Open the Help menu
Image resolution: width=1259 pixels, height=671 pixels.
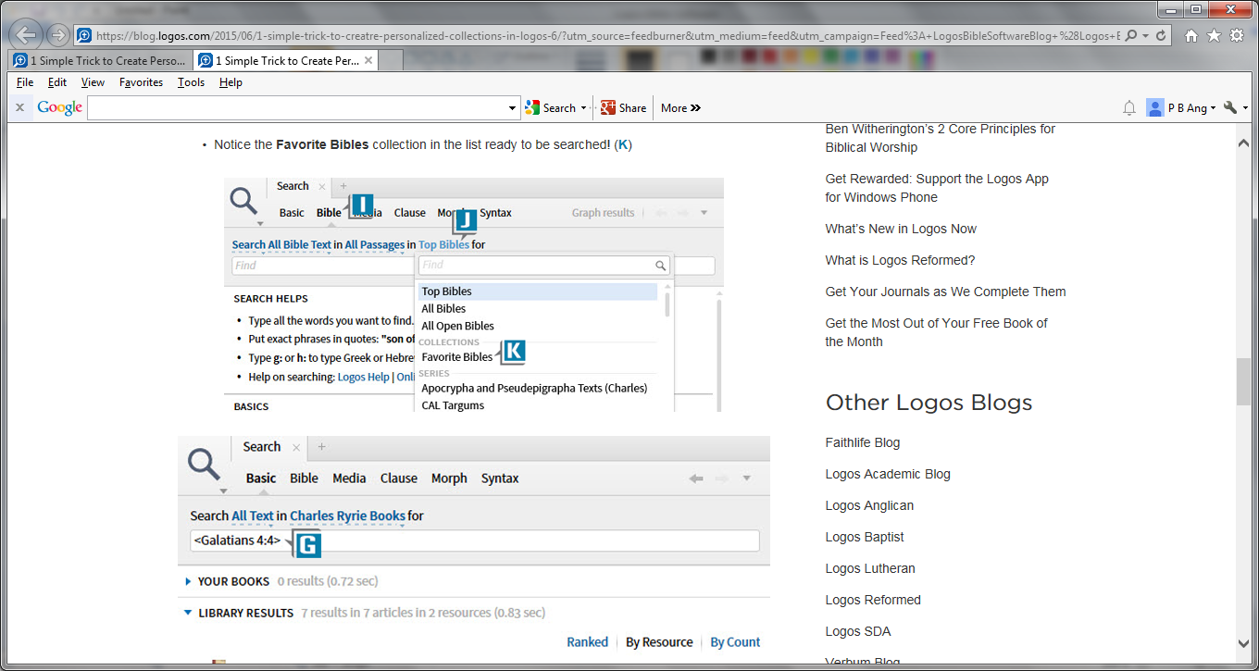pos(231,82)
